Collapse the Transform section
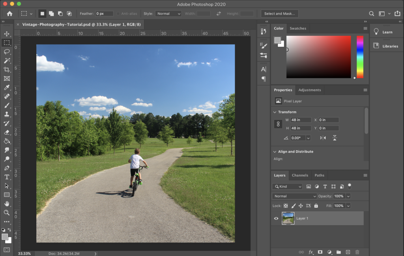 pos(275,112)
